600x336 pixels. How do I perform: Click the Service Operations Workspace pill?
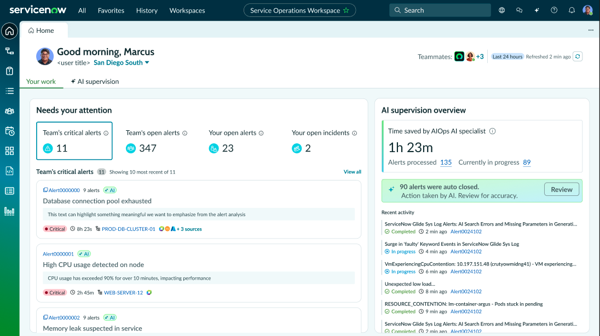(x=299, y=10)
